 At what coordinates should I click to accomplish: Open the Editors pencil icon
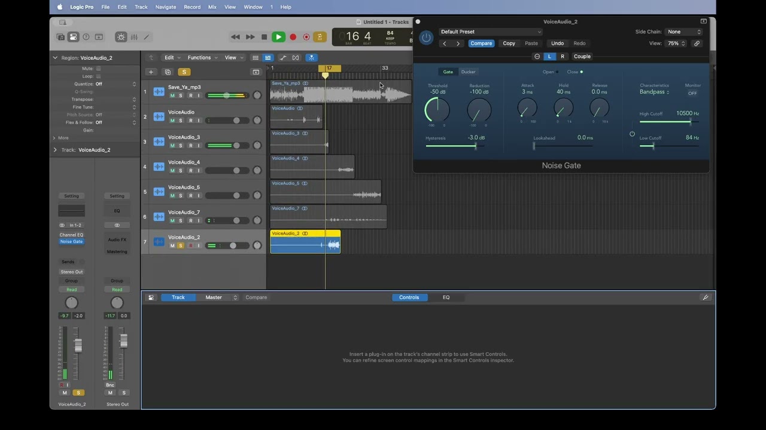click(x=147, y=37)
